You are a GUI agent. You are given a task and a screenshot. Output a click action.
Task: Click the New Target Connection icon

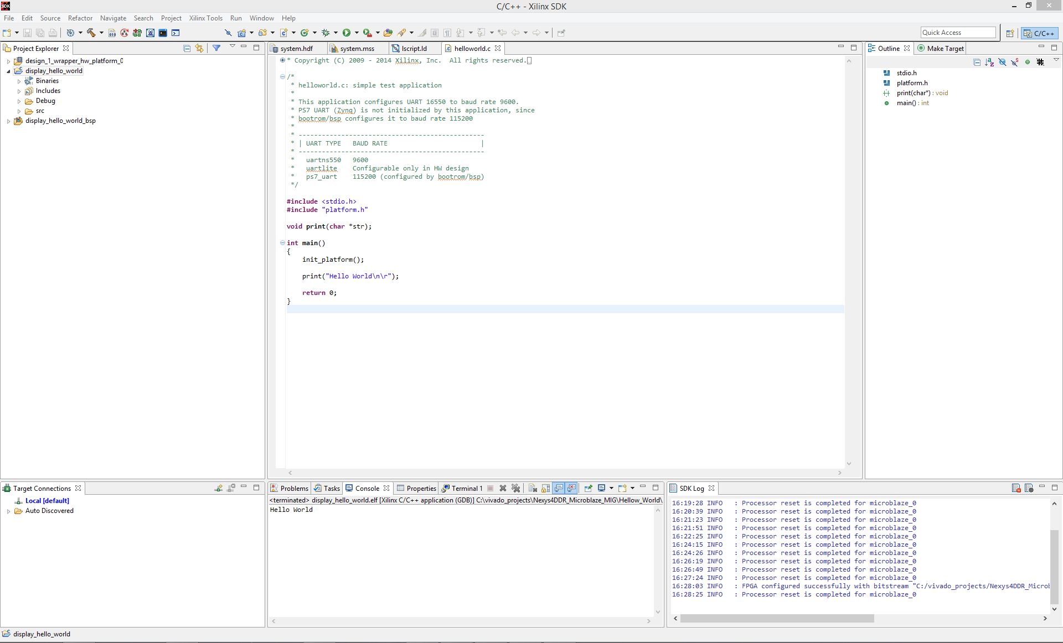218,488
